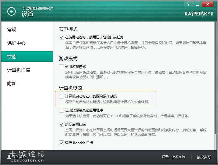Viewport: 218px width, 165px height.
Task: Select the 性能 settings section
Action: [27, 56]
